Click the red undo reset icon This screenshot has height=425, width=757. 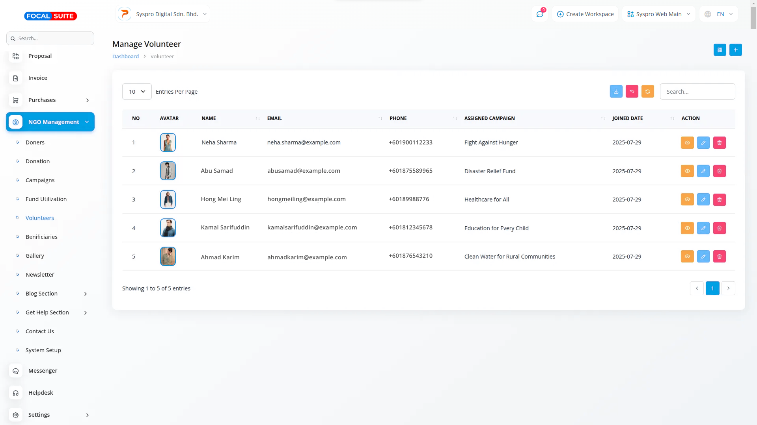pos(632,92)
